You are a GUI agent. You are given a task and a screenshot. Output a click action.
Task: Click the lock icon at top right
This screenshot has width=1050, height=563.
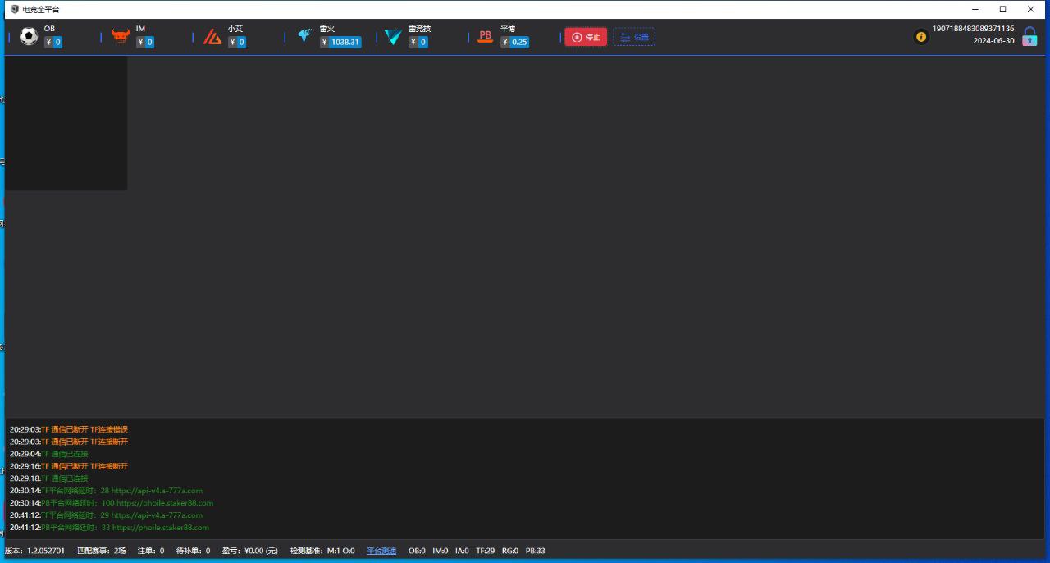[1029, 37]
